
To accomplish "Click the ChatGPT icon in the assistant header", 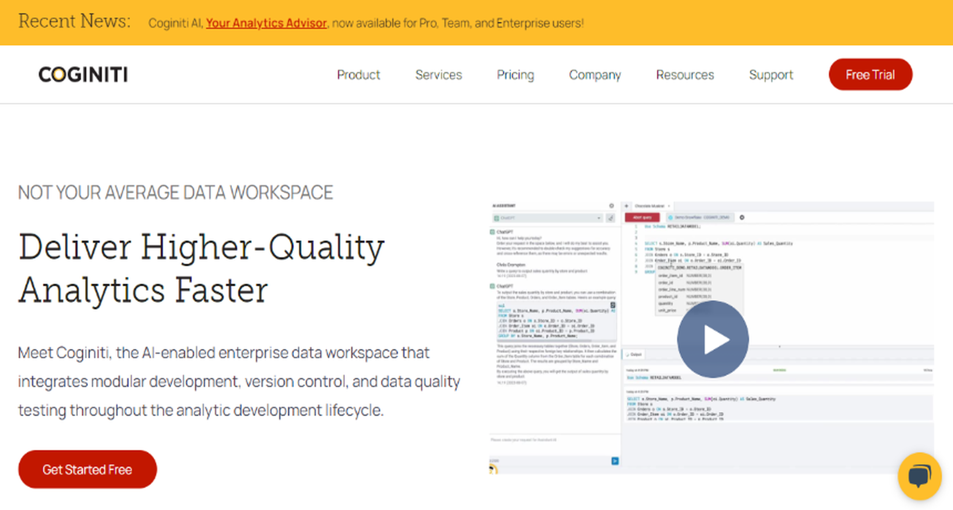I will click(497, 218).
